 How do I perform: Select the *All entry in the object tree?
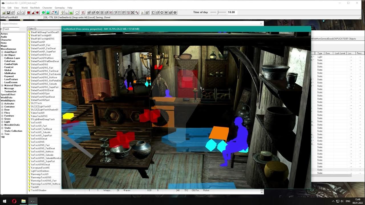point(3,137)
